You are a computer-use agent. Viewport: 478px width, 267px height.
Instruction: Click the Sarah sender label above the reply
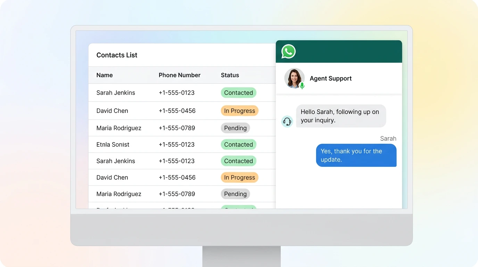click(388, 138)
